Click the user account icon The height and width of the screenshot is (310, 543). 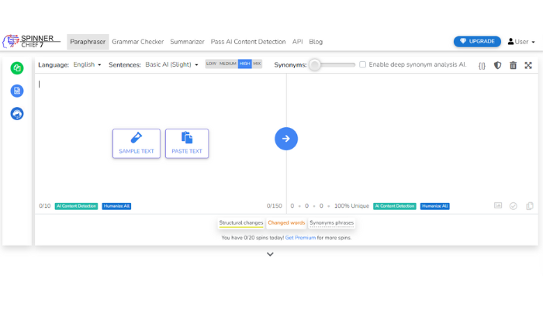[510, 42]
